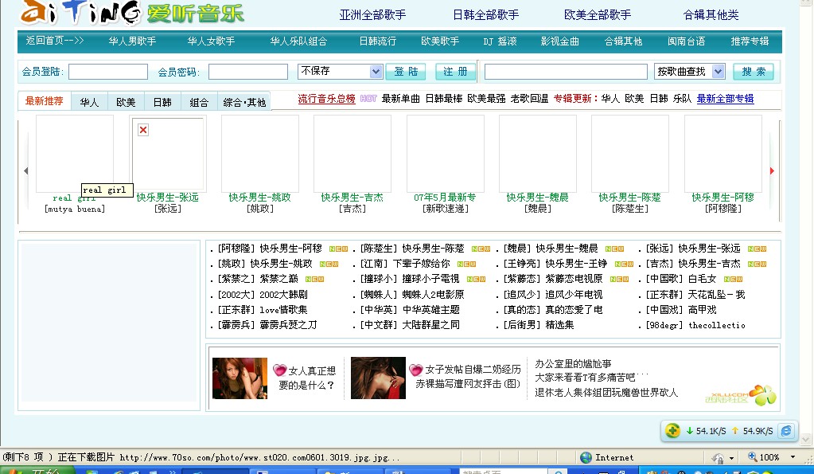
Task: Switch to the 华人 tab
Action: pyautogui.click(x=89, y=103)
